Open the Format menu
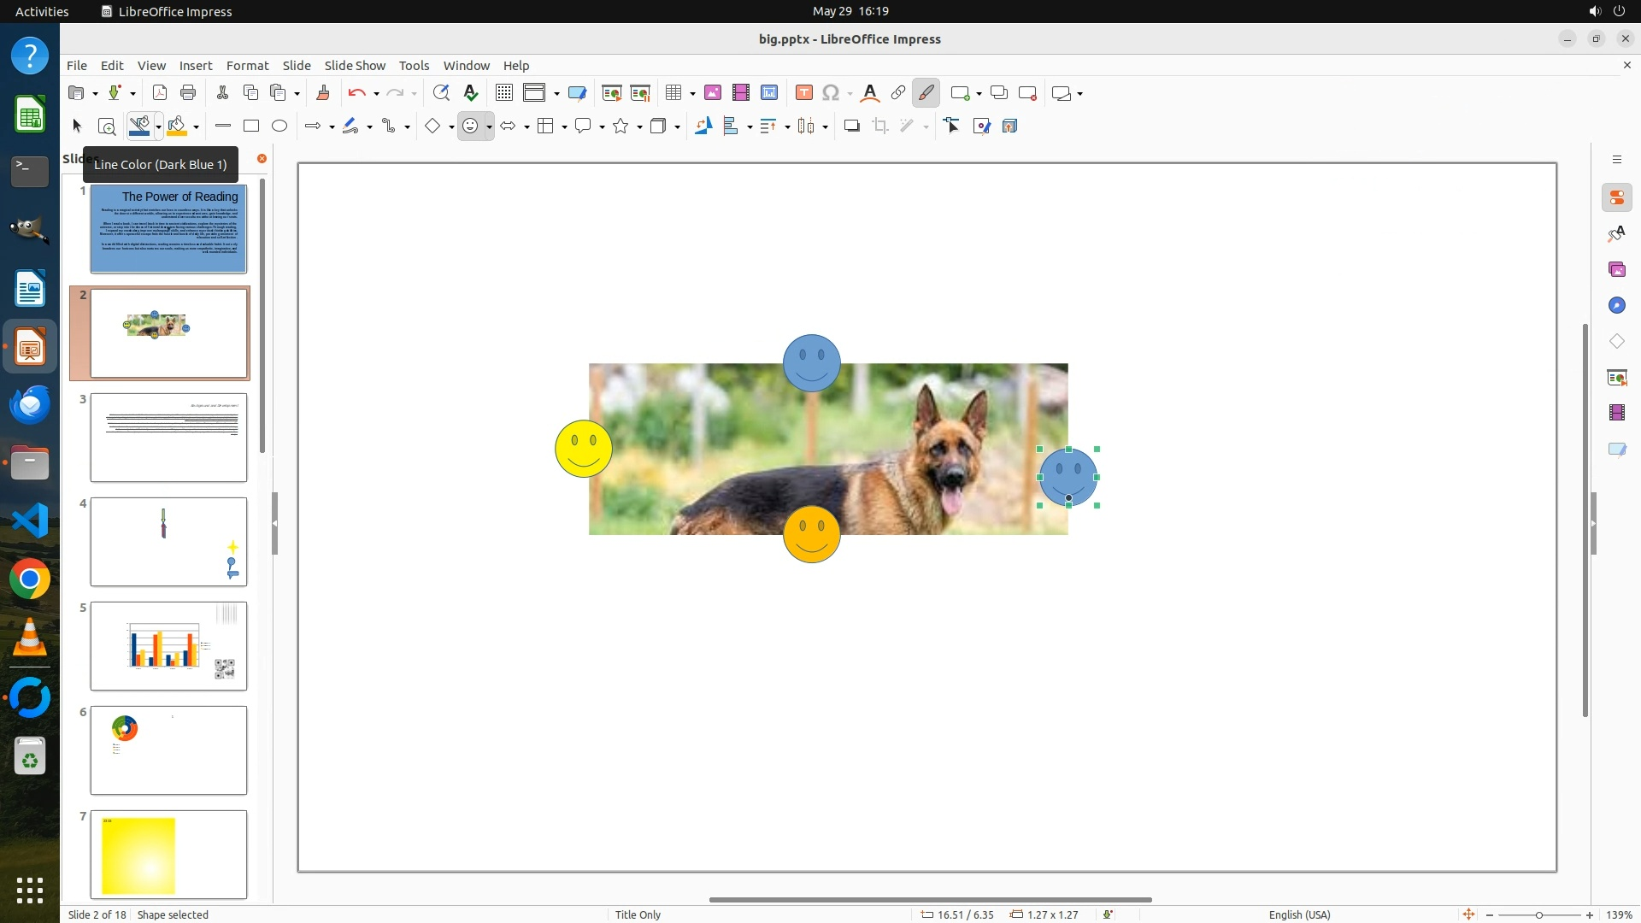1641x923 pixels. pos(247,65)
